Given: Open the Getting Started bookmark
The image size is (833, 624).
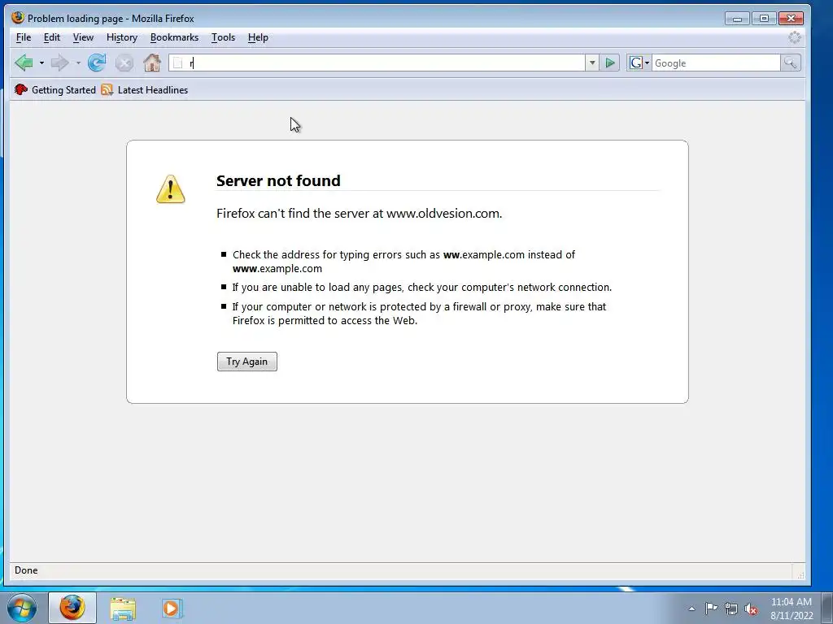Looking at the screenshot, I should (55, 89).
